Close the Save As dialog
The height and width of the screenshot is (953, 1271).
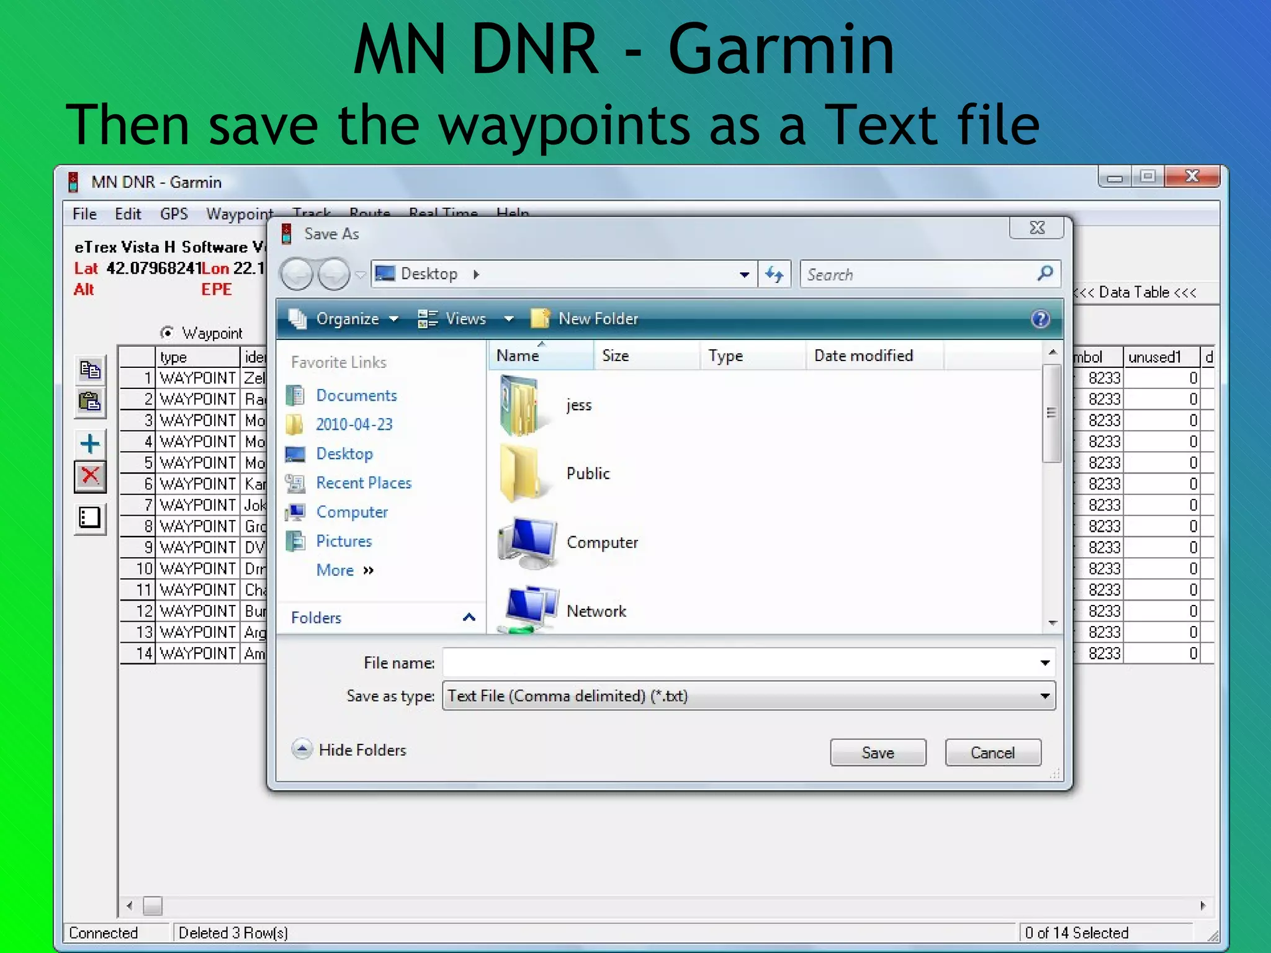point(1037,228)
